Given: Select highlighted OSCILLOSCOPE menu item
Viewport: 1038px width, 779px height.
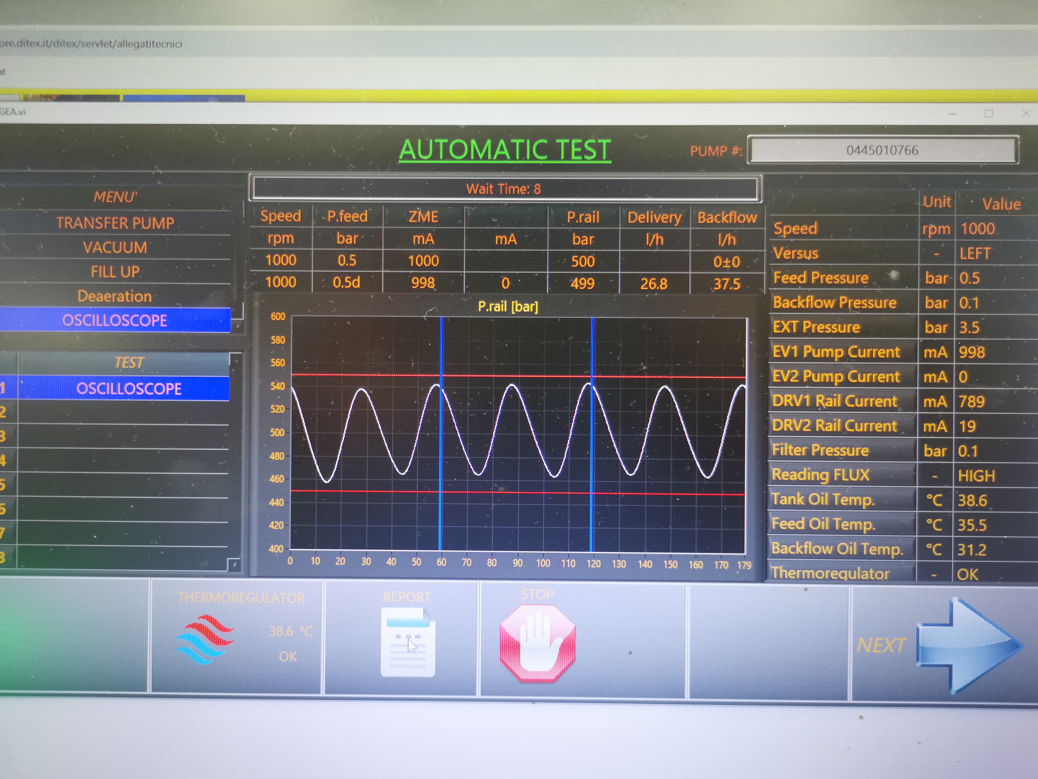Looking at the screenshot, I should (x=115, y=320).
